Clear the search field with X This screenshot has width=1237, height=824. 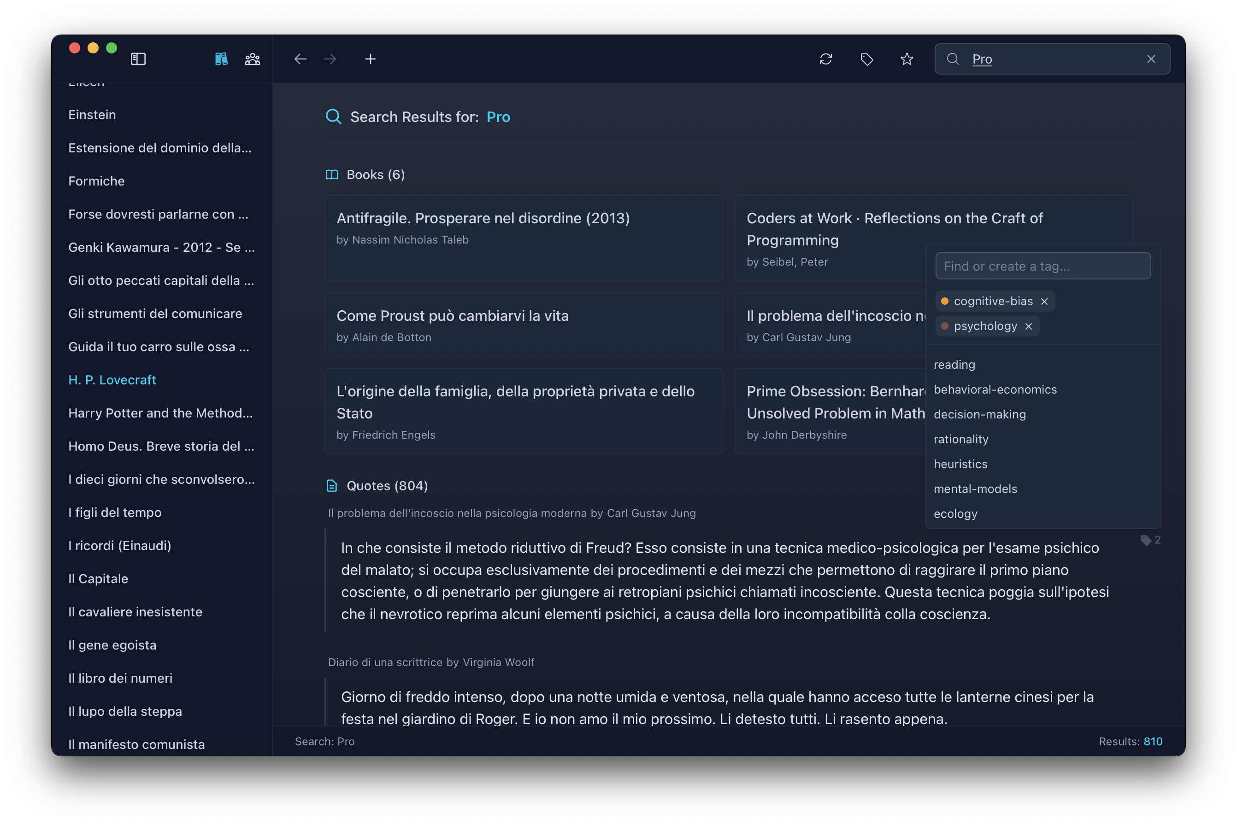pyautogui.click(x=1151, y=59)
